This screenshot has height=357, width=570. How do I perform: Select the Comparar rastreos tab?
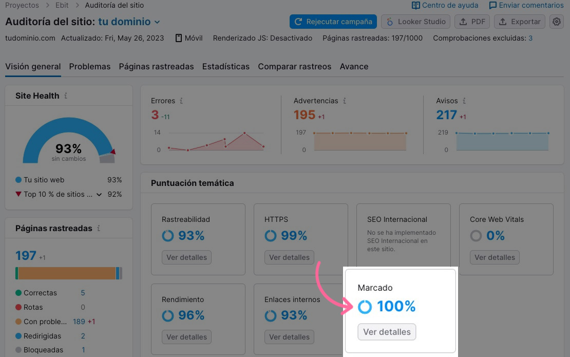pyautogui.click(x=294, y=67)
